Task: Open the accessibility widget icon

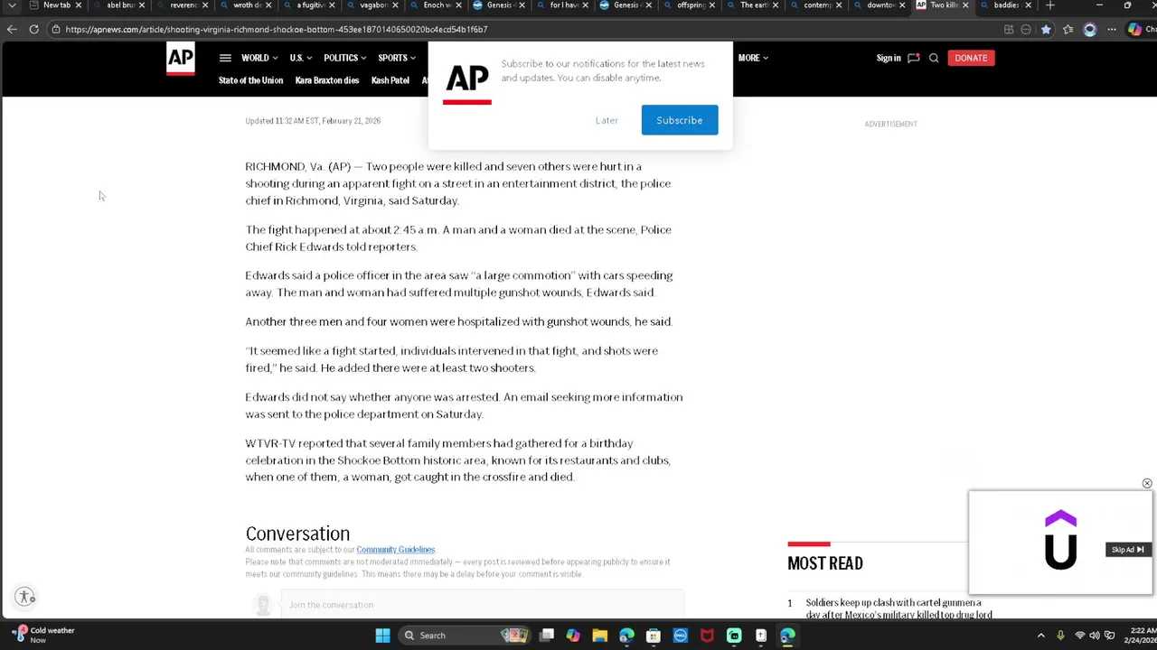Action: 25,597
